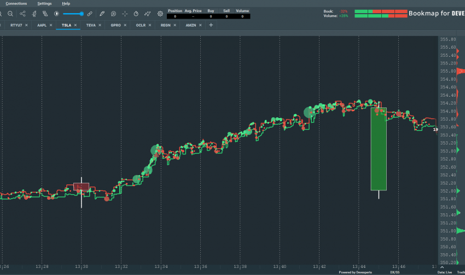This screenshot has height=275, width=465.
Task: Switch to the GPRO tab
Action: [115, 25]
